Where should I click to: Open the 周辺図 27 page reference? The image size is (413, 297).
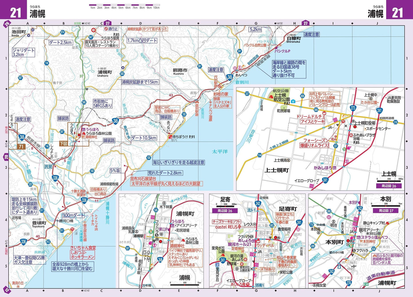tap(386, 210)
